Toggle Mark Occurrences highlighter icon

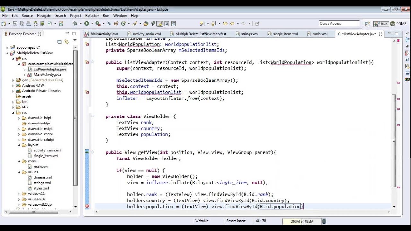(160, 23)
